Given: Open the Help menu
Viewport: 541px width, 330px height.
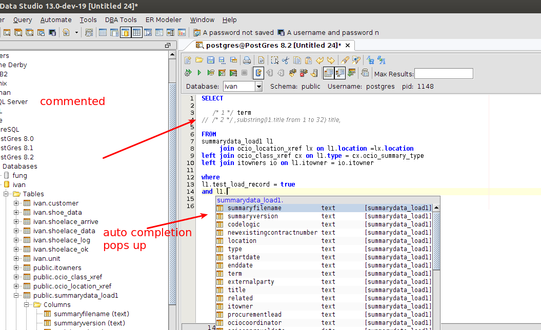Looking at the screenshot, I should [229, 20].
